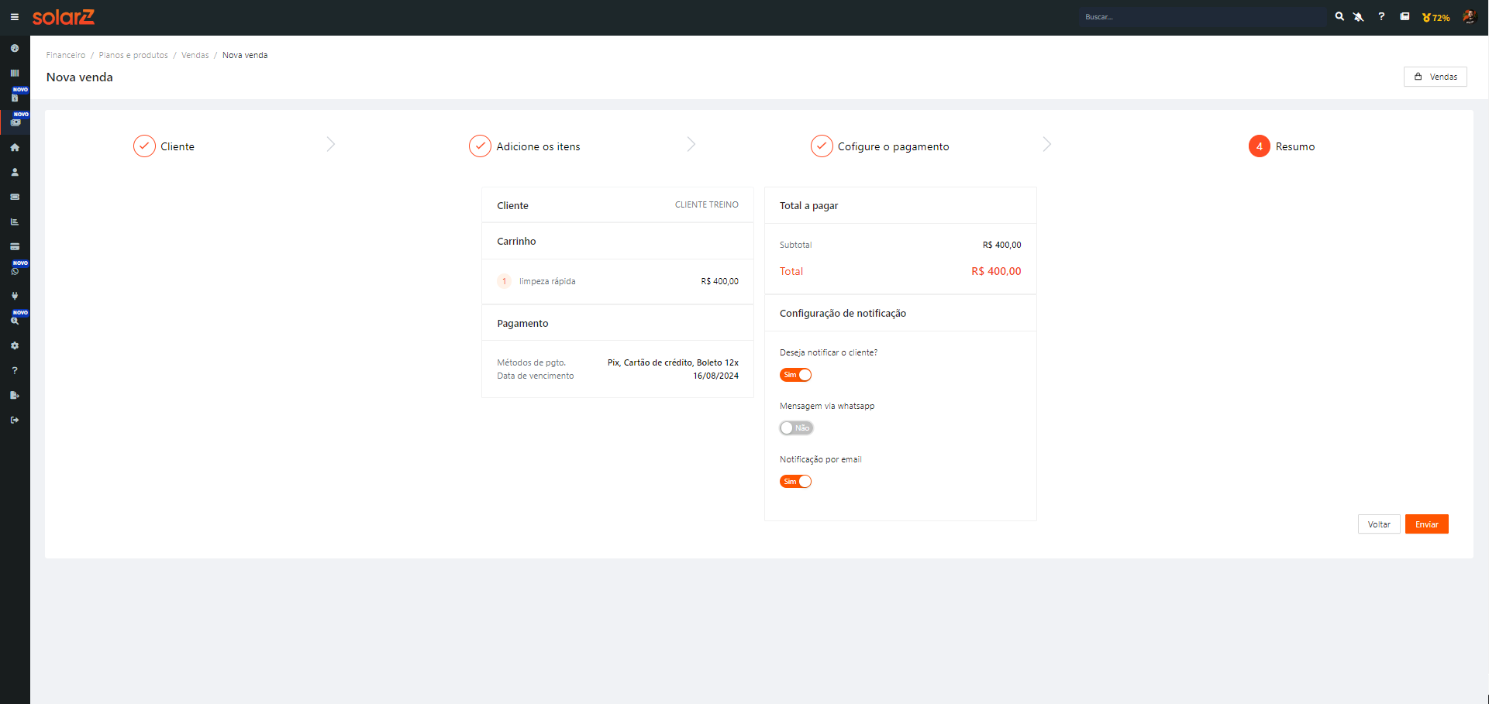Disable the 'Notificação por email' toggle
This screenshot has height=704, width=1489.
[795, 482]
